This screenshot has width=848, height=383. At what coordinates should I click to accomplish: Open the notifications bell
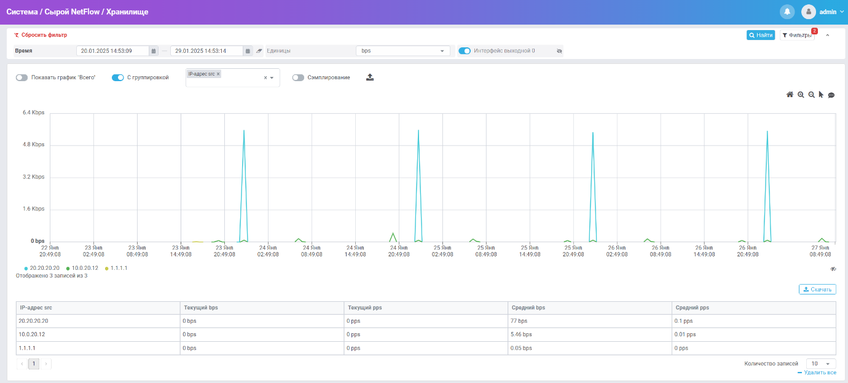click(787, 12)
